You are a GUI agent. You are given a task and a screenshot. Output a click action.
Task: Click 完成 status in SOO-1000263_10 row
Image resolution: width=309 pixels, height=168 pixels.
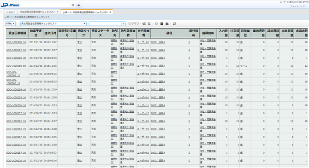(94, 129)
